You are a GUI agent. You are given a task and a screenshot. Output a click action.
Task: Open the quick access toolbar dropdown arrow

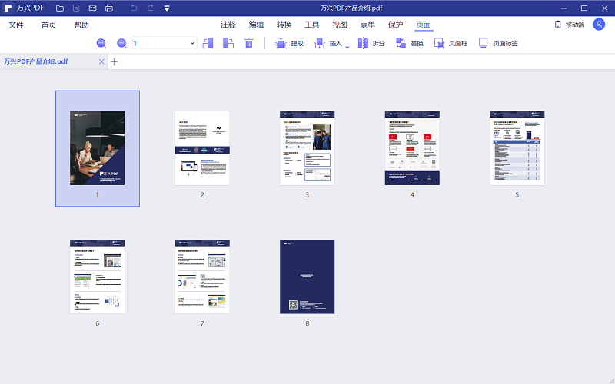pyautogui.click(x=167, y=8)
